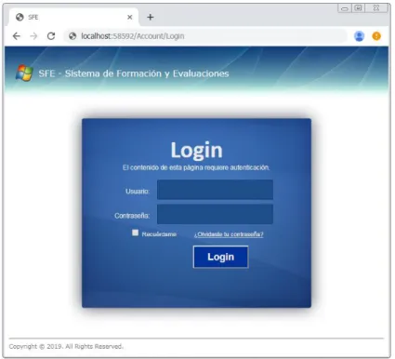Submit with the blue Login button
This screenshot has width=395, height=359.
pyautogui.click(x=220, y=257)
